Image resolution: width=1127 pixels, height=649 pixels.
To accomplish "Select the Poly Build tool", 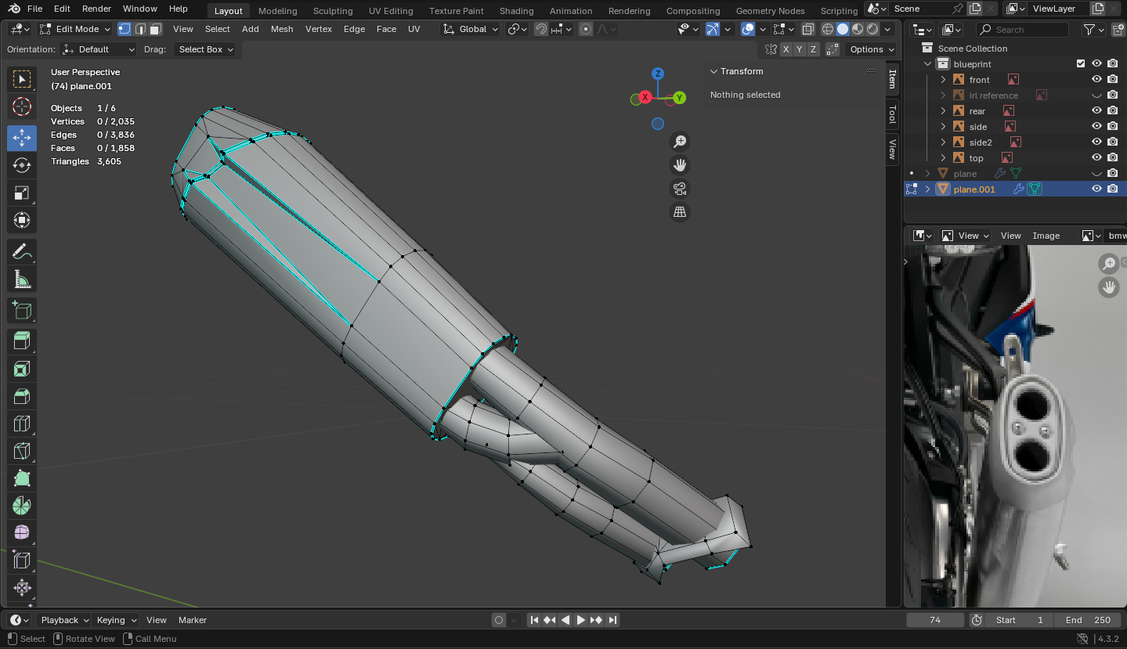I will coord(22,478).
